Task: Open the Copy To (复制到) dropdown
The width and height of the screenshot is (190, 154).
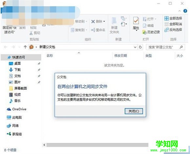Action: pos(86,30)
